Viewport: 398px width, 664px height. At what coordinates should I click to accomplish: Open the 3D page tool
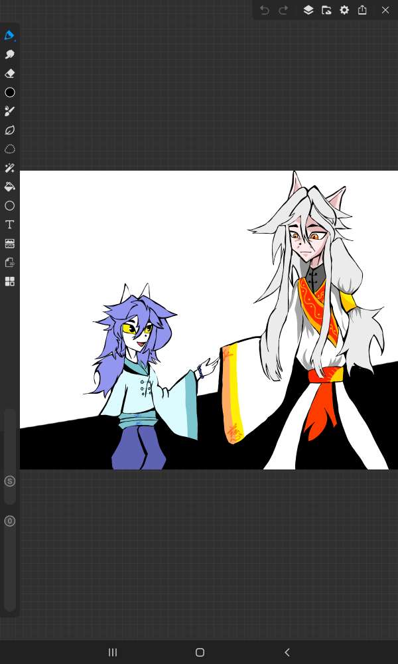pyautogui.click(x=9, y=262)
